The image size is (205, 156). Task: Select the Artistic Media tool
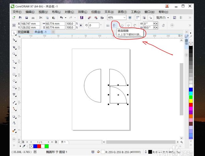coord(14,68)
